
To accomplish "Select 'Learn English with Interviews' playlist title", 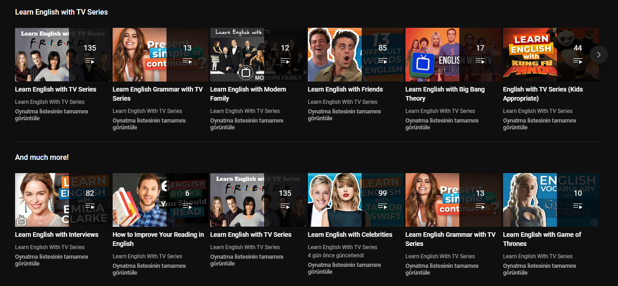I will coord(57,235).
